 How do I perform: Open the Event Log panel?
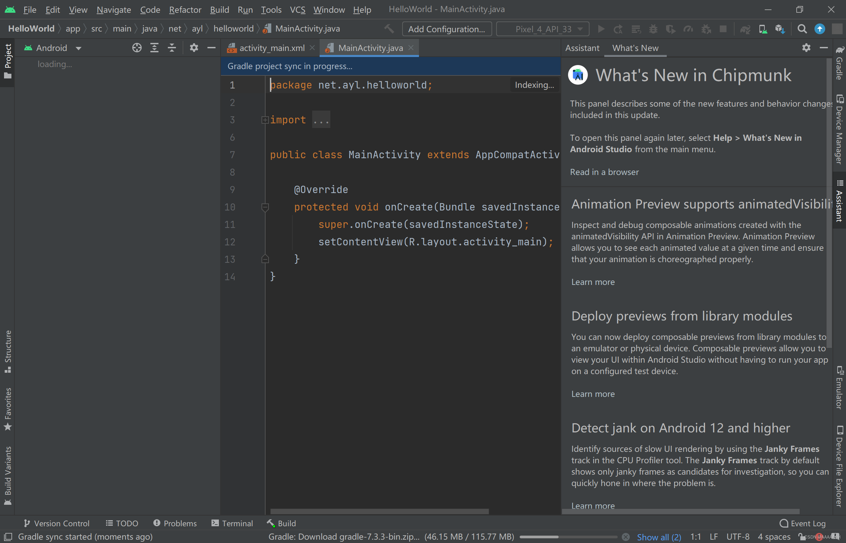pos(803,523)
